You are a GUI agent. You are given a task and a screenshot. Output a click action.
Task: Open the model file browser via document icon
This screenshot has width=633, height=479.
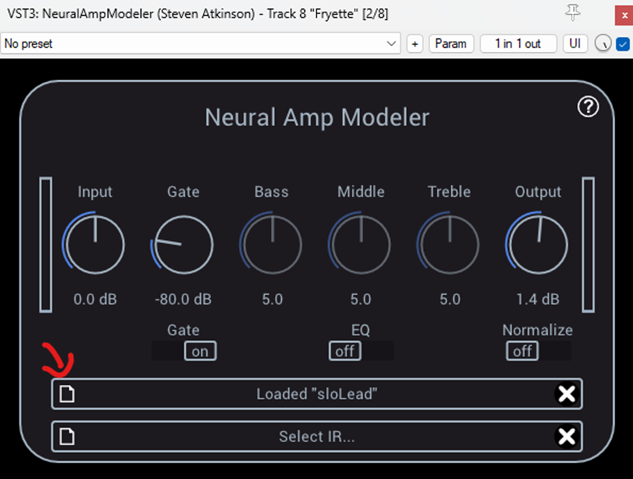click(66, 394)
